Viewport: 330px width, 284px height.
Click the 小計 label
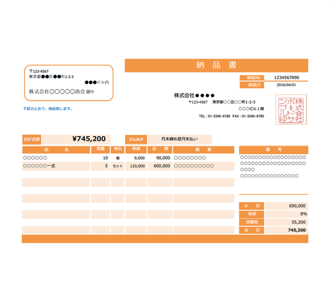(252, 206)
